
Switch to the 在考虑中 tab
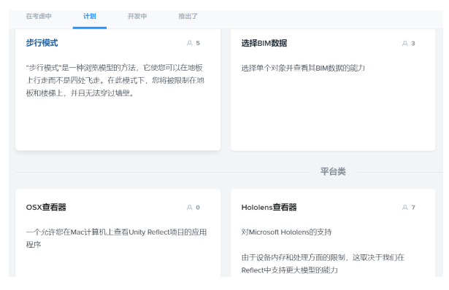39,16
